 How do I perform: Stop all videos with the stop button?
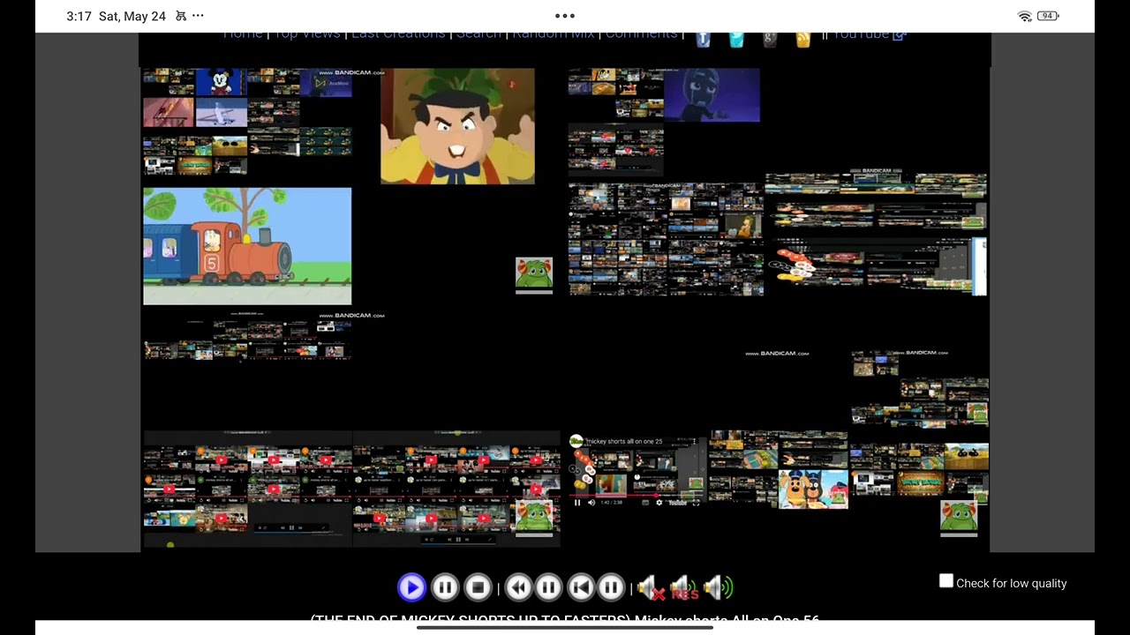[x=478, y=587]
